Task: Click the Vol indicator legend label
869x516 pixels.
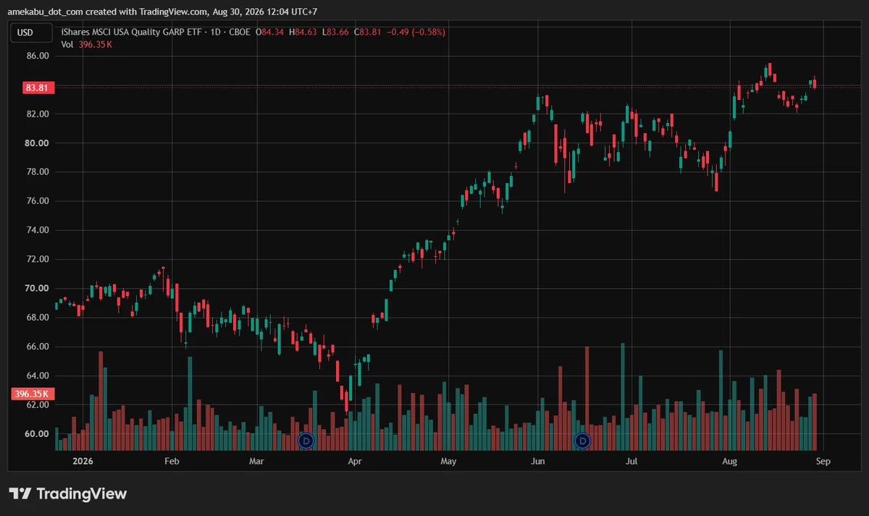Action: (x=67, y=44)
